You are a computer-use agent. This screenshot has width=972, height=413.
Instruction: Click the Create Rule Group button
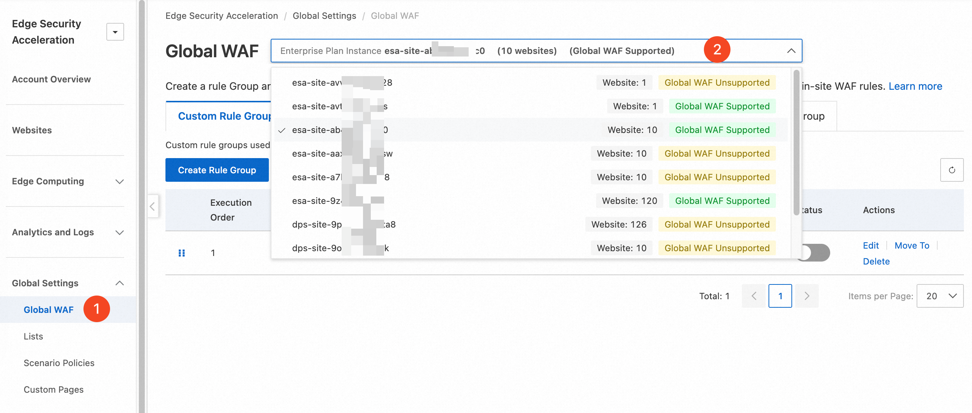(x=217, y=170)
